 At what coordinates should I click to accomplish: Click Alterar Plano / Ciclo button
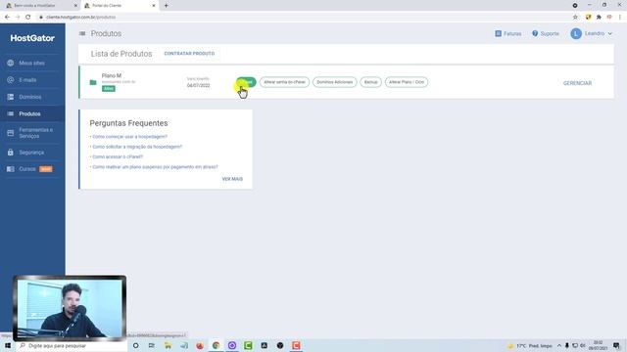tap(407, 82)
